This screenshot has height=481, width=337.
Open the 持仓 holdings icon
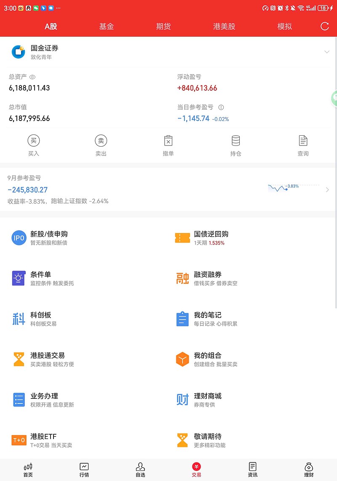(236, 141)
